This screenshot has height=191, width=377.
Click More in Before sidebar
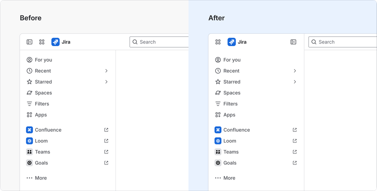tap(41, 178)
